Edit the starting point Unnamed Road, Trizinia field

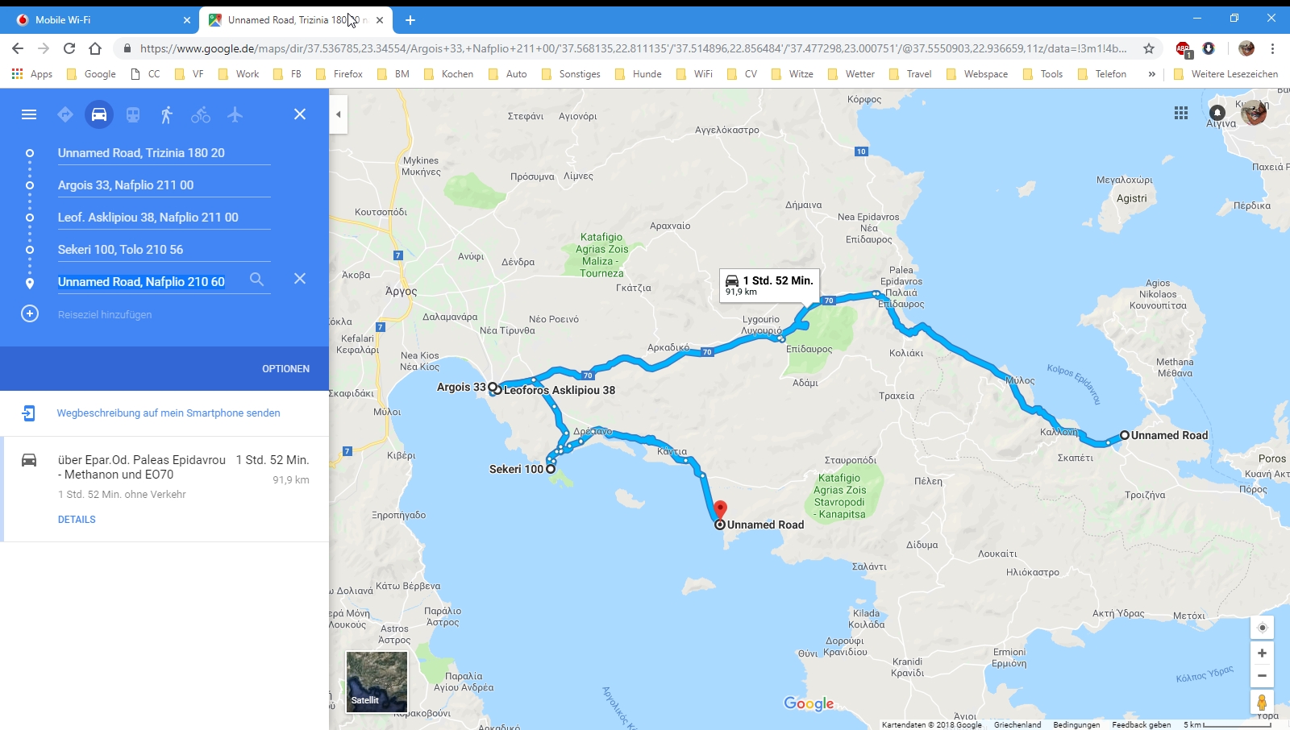(164, 152)
